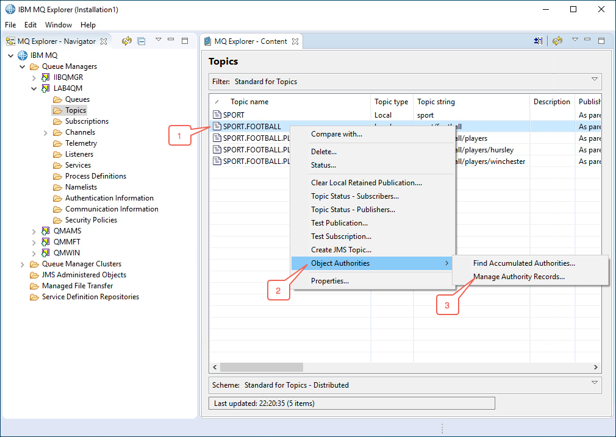Image resolution: width=616 pixels, height=437 pixels.
Task: Choose Test Subscription... menu entry
Action: (373, 236)
